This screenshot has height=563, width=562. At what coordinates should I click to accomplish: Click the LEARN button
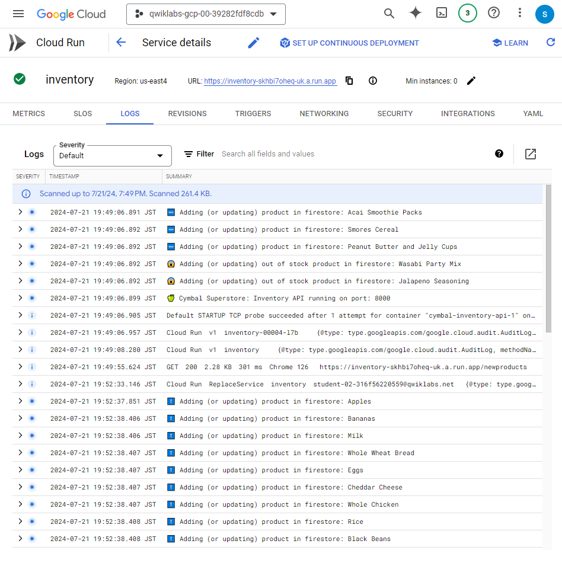[510, 43]
